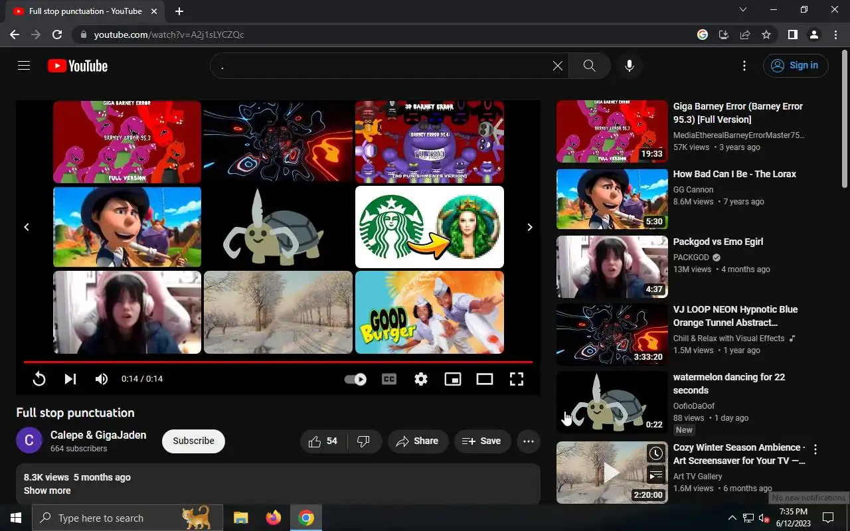Show next endscreen suggestions arrow
The image size is (850, 531).
(x=530, y=227)
